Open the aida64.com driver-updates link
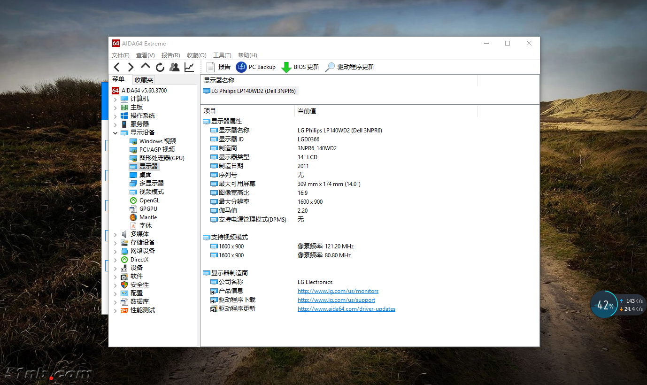Screen dimensions: 647x385 [346, 309]
